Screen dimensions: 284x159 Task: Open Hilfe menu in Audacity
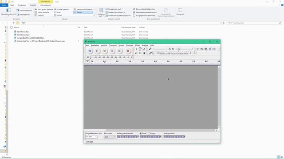pyautogui.click(x=152, y=45)
